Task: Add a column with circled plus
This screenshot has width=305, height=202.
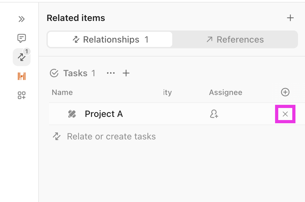Action: coord(285,92)
